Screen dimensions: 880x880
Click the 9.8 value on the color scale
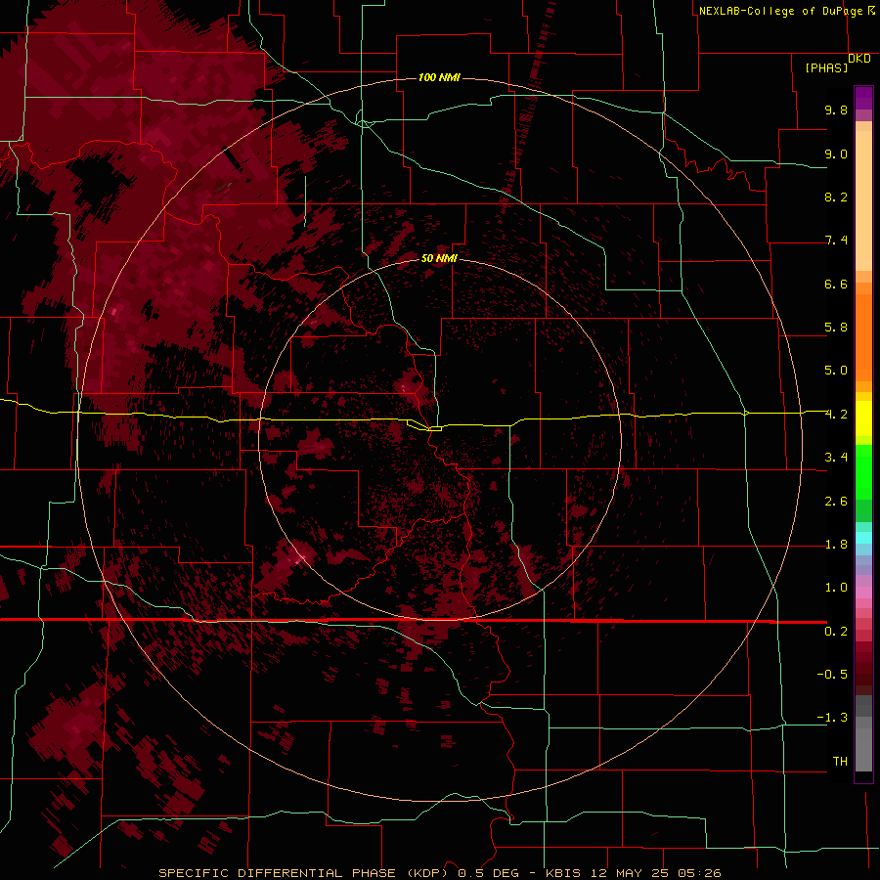(x=836, y=110)
